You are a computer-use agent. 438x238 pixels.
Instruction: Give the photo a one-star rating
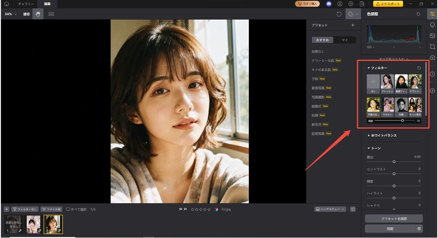click(192, 209)
